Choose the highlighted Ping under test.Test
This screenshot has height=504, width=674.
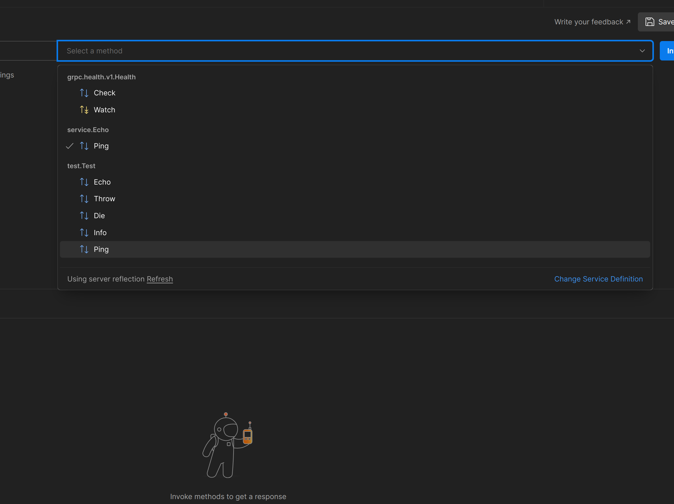(x=101, y=249)
